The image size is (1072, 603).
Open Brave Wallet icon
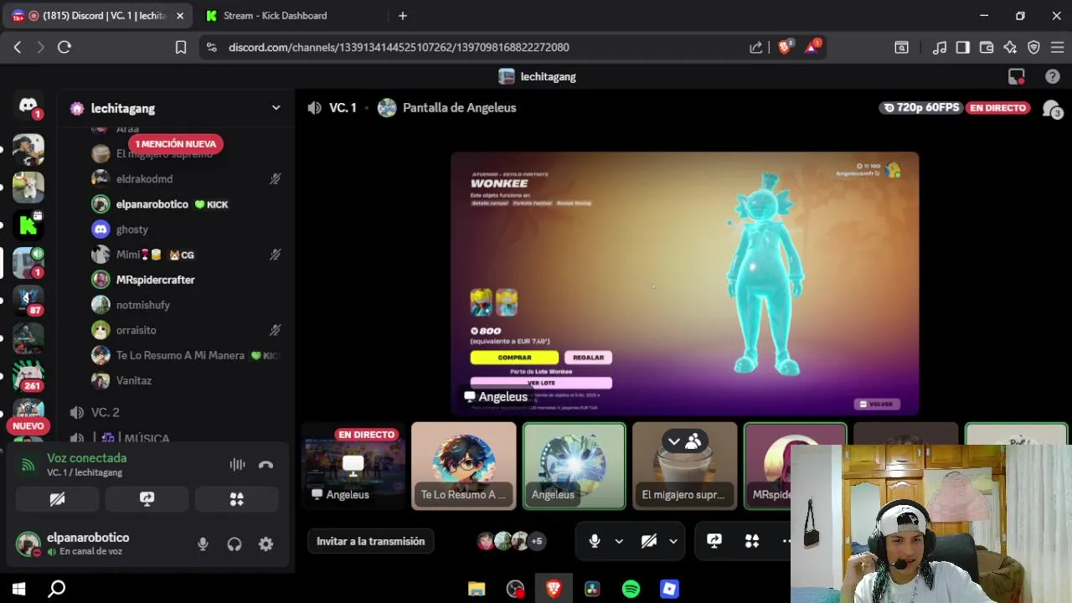click(x=987, y=48)
